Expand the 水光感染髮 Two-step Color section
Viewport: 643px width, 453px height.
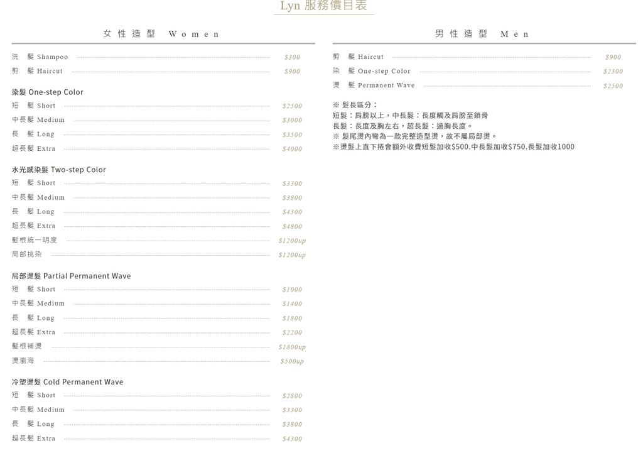point(58,169)
